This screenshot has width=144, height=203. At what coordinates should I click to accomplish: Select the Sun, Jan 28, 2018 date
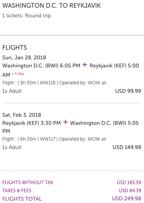24,57
